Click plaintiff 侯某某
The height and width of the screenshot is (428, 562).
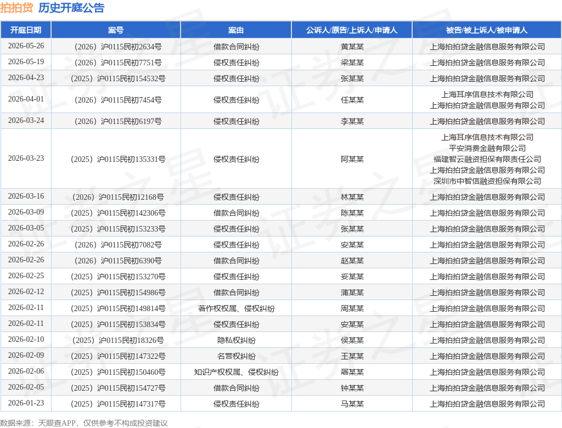pyautogui.click(x=352, y=340)
